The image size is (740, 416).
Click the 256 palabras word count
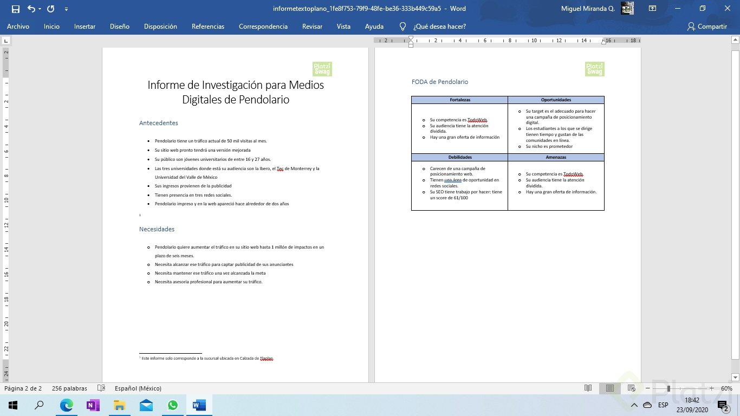(69, 388)
